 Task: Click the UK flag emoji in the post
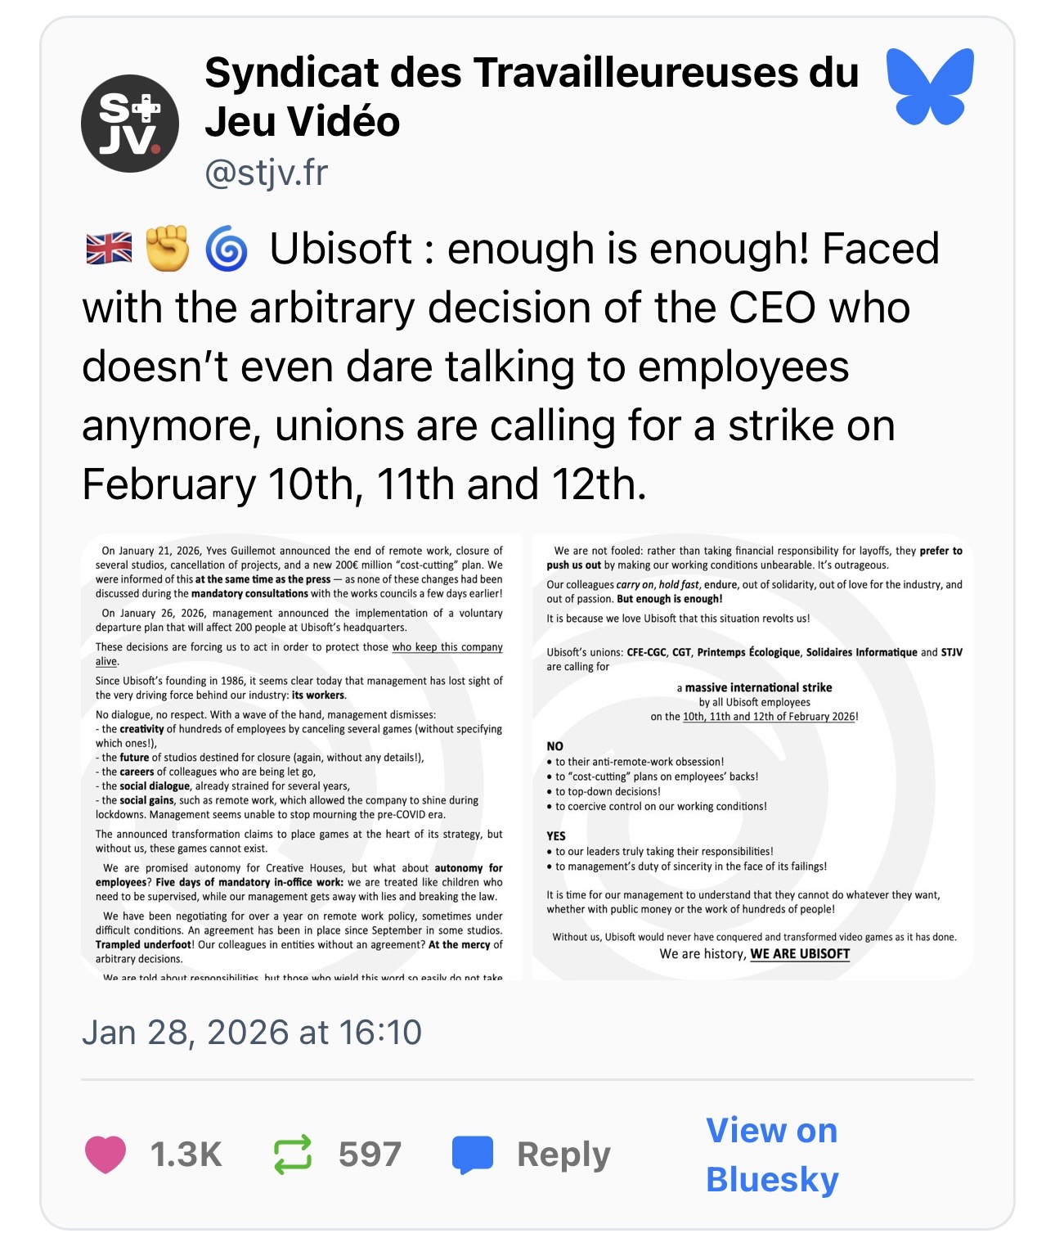(109, 249)
